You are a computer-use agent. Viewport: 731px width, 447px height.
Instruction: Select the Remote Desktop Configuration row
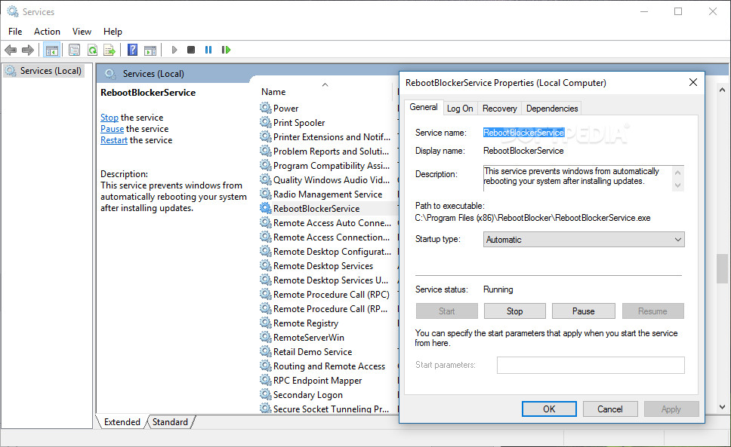click(x=328, y=251)
